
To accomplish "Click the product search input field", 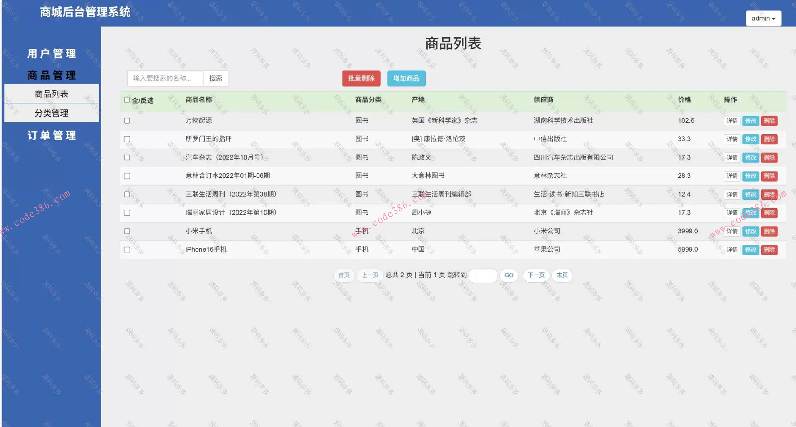I will click(165, 78).
